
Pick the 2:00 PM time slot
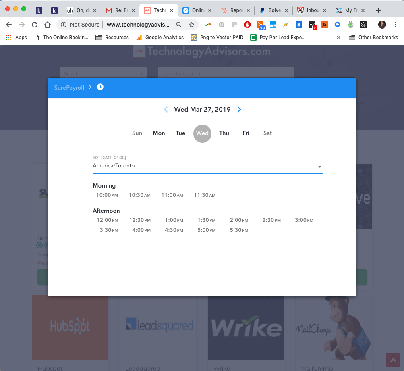[x=239, y=220]
